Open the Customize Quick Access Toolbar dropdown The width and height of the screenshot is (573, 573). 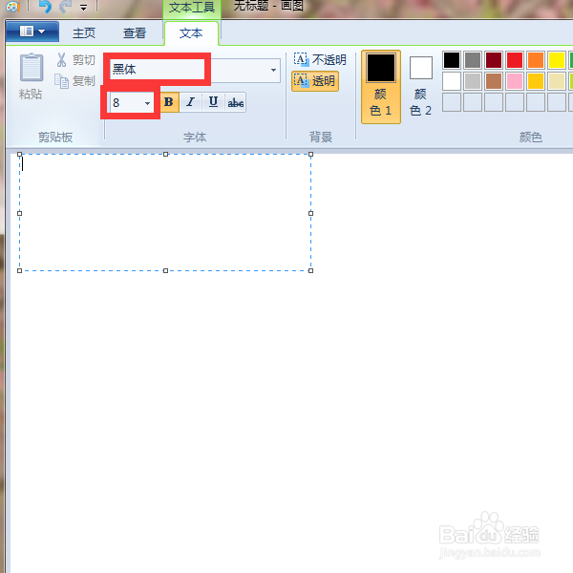pyautogui.click(x=84, y=8)
